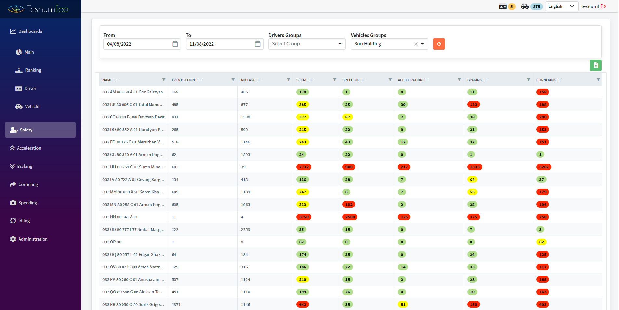
Task: Open the Ranking sidebar menu item
Action: [x=33, y=70]
